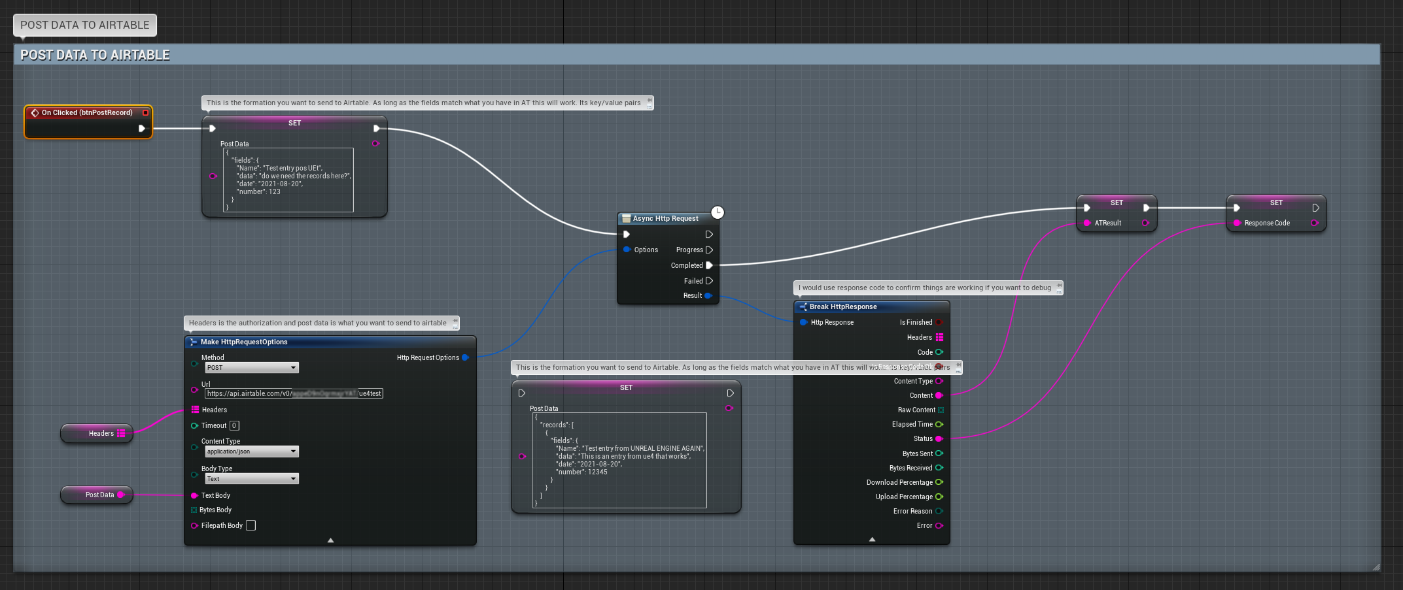Select the On Clicked (btnPostRecord) event node

click(88, 112)
